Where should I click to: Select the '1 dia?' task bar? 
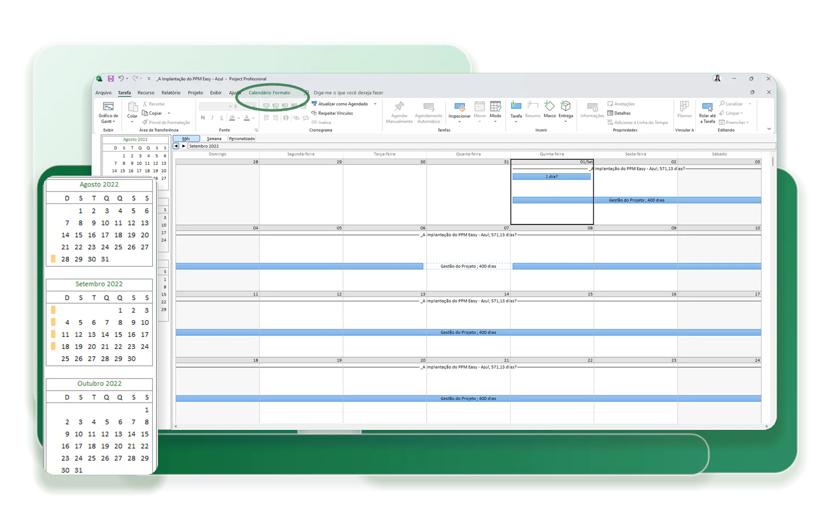click(551, 177)
